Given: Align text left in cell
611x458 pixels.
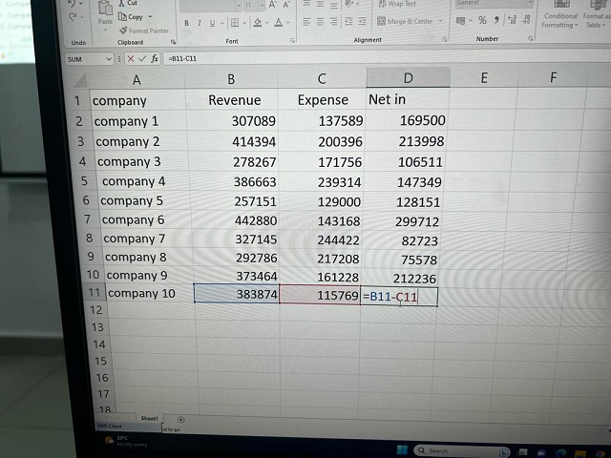Looking at the screenshot, I should click(x=306, y=21).
